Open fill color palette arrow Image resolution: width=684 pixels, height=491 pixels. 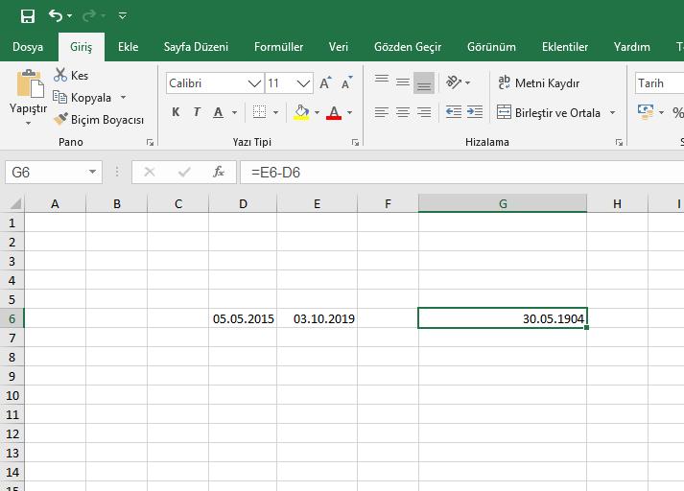tap(318, 113)
